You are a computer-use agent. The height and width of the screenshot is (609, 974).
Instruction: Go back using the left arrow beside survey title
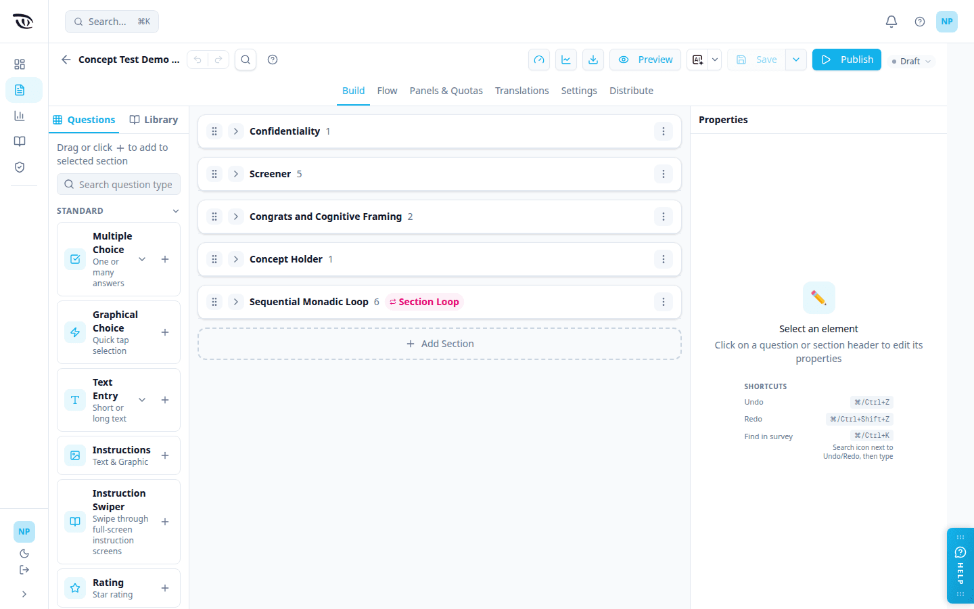pyautogui.click(x=66, y=60)
